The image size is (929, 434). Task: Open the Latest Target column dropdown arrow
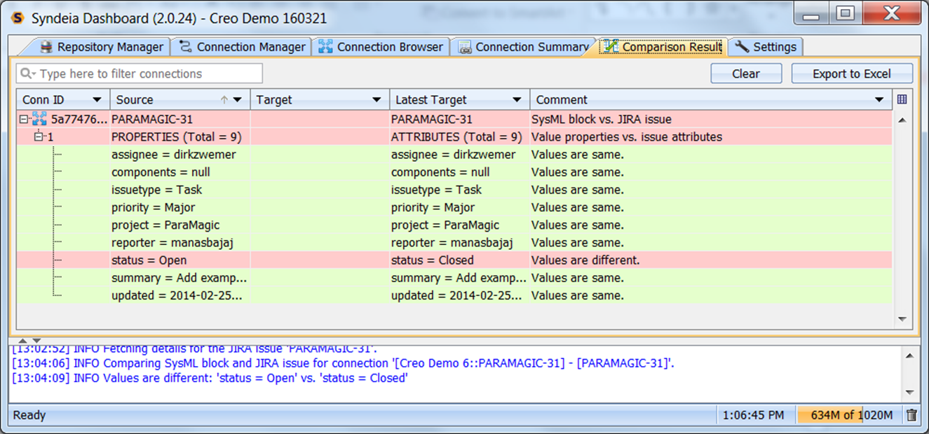517,100
